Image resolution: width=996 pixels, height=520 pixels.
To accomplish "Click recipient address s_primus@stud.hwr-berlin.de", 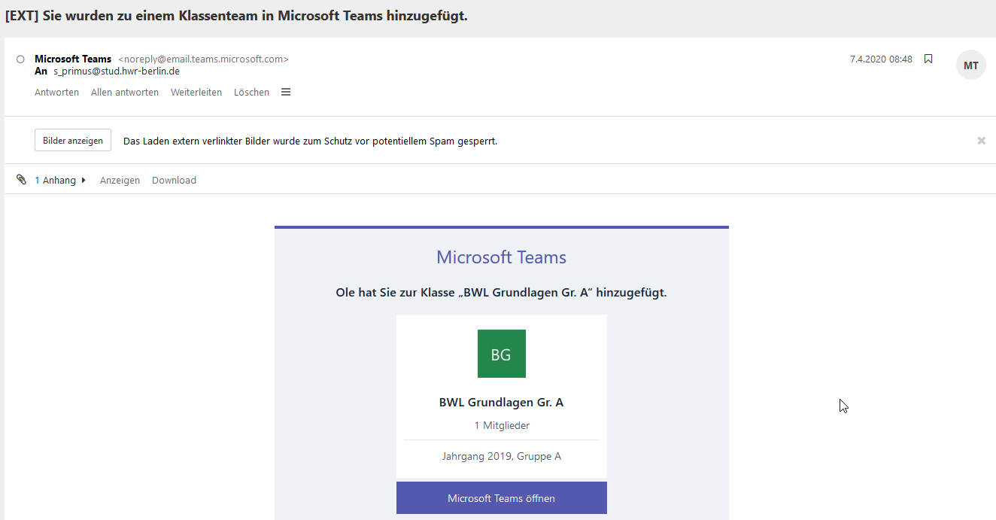I will [116, 71].
